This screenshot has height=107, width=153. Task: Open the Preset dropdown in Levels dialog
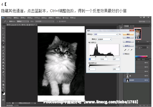[106, 34]
